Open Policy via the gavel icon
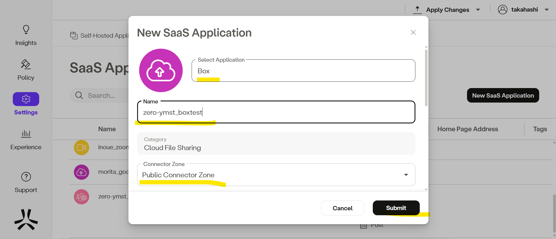The image size is (556, 239). [x=26, y=64]
